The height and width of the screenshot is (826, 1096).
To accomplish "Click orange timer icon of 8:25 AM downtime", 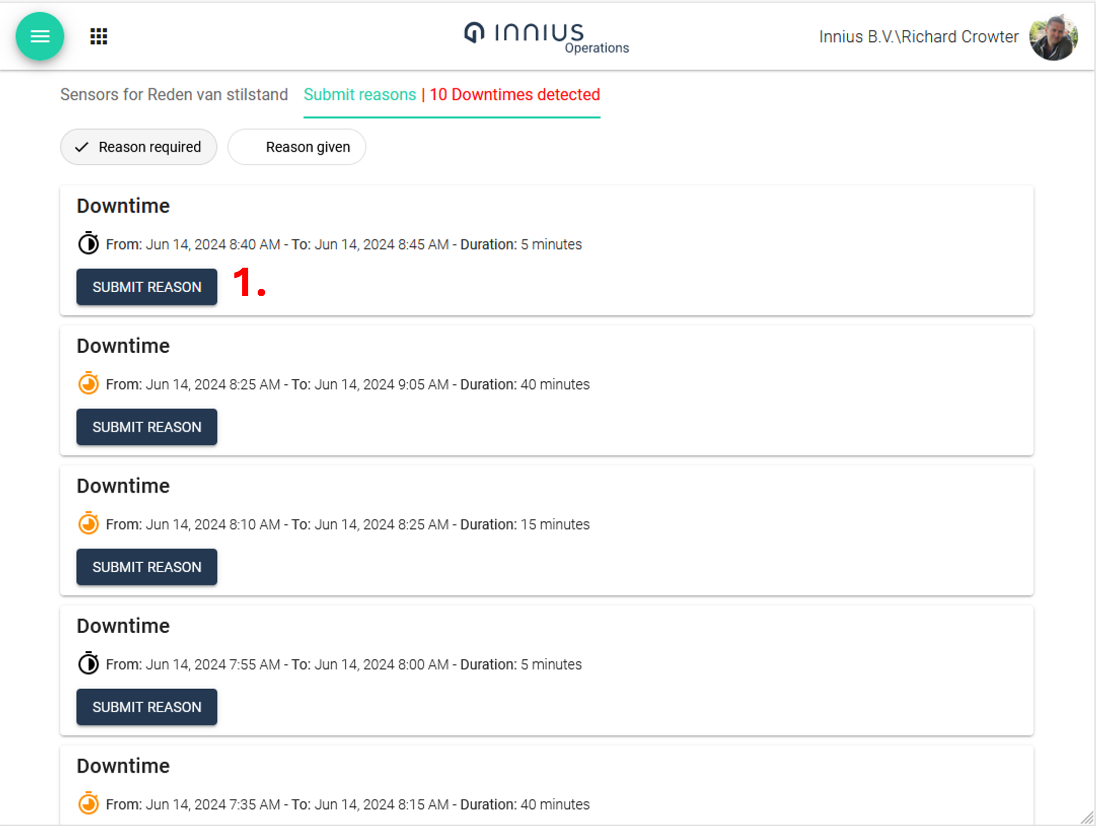I will pos(89,383).
